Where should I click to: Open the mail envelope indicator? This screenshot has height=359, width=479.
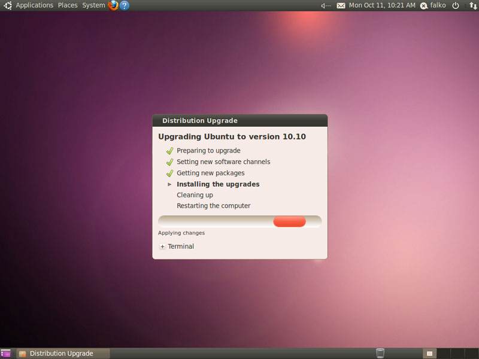341,5
